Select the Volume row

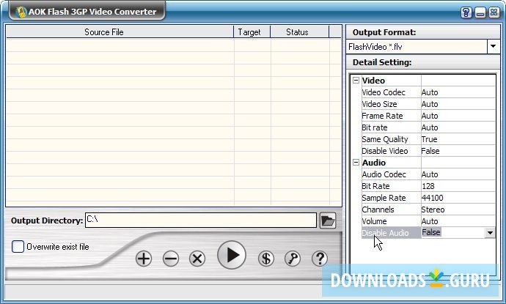coord(428,221)
